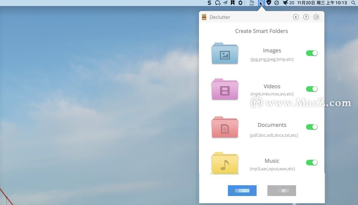Click the Declutter menu bar icon
Image resolution: width=358 pixels, height=205 pixels.
[261, 3]
